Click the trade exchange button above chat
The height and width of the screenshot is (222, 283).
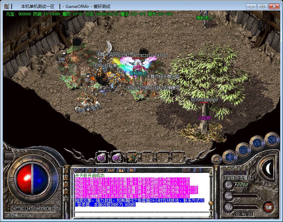(x=90, y=171)
